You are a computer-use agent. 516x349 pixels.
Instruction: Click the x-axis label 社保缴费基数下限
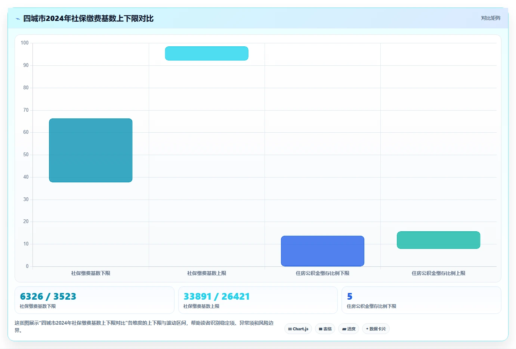(x=91, y=273)
